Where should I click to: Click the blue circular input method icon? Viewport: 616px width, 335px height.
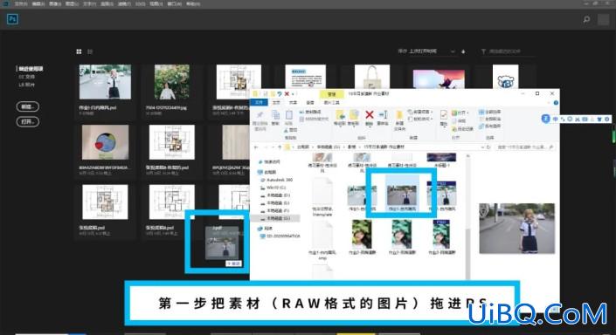(546, 119)
